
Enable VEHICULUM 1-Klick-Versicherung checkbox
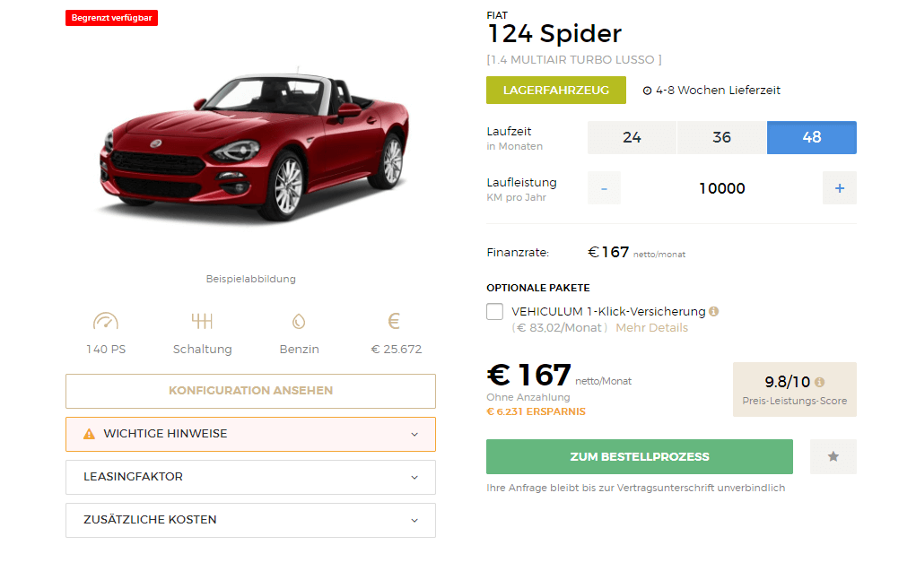click(x=495, y=312)
